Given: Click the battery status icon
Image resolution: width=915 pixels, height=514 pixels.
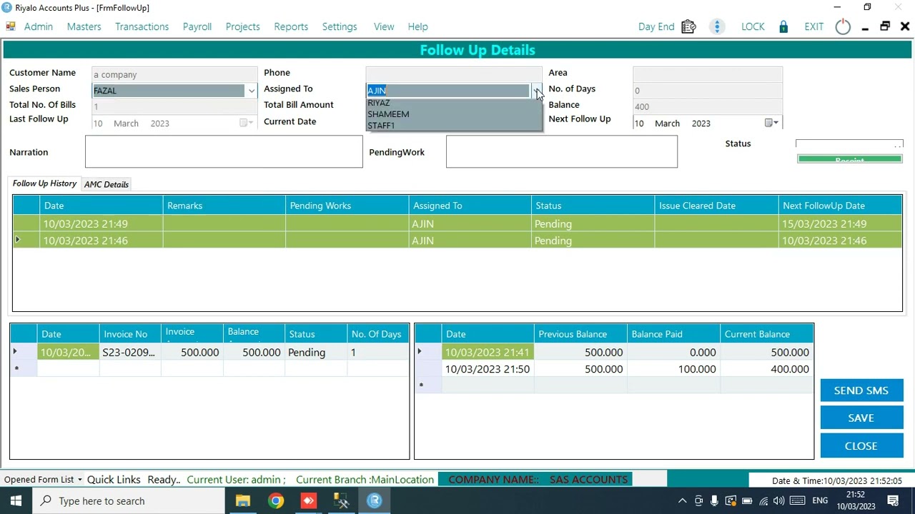Looking at the screenshot, I should [747, 501].
